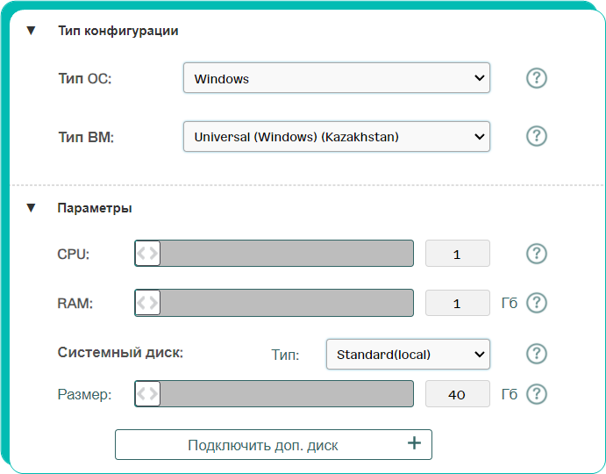The image size is (606, 474).
Task: Collapse the Параметры section triangle
Action: (x=31, y=208)
